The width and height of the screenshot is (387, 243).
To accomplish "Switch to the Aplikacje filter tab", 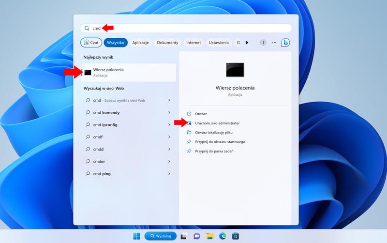I will coord(140,43).
